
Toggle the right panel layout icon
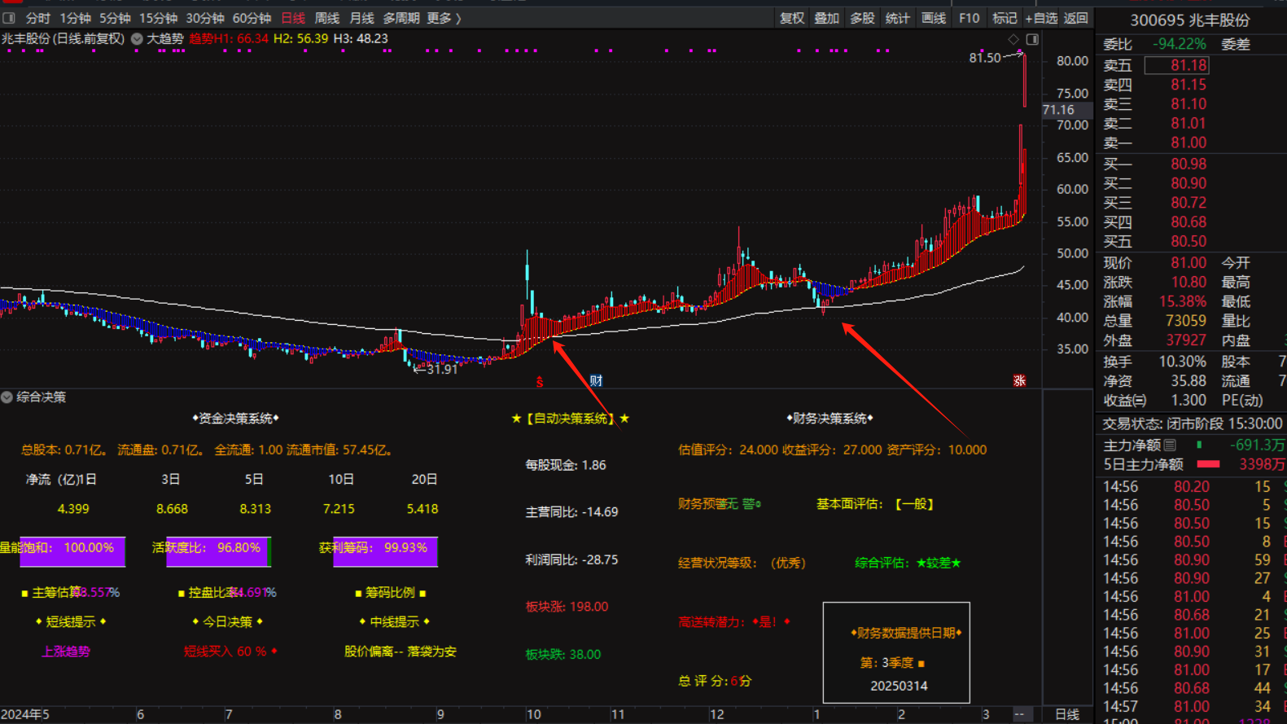click(x=1032, y=39)
